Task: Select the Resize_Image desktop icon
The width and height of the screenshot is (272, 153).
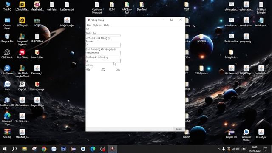Action: tap(37, 86)
